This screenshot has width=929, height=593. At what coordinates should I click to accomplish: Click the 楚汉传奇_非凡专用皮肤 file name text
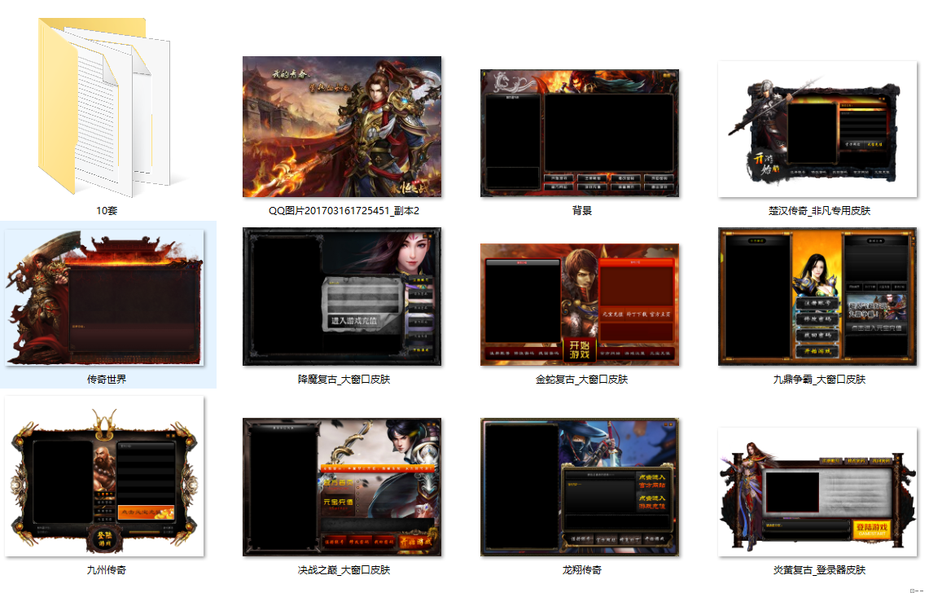click(x=819, y=211)
